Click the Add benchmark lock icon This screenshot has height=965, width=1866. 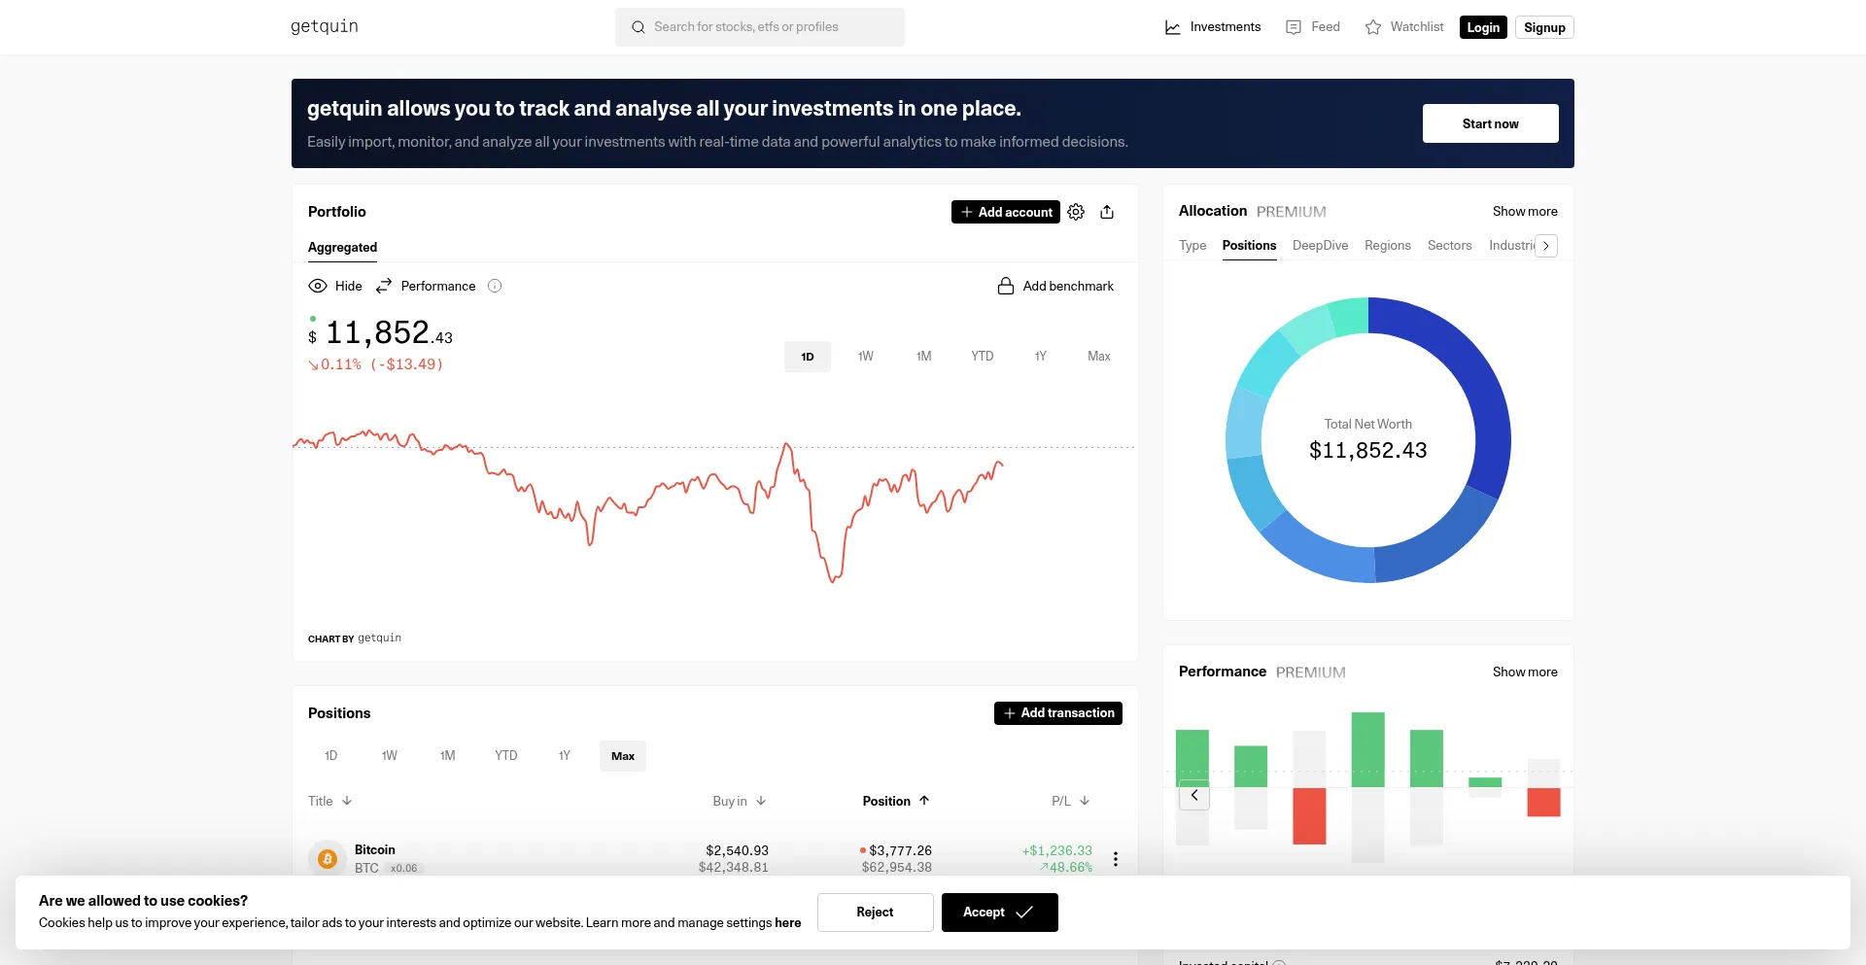pyautogui.click(x=1006, y=286)
